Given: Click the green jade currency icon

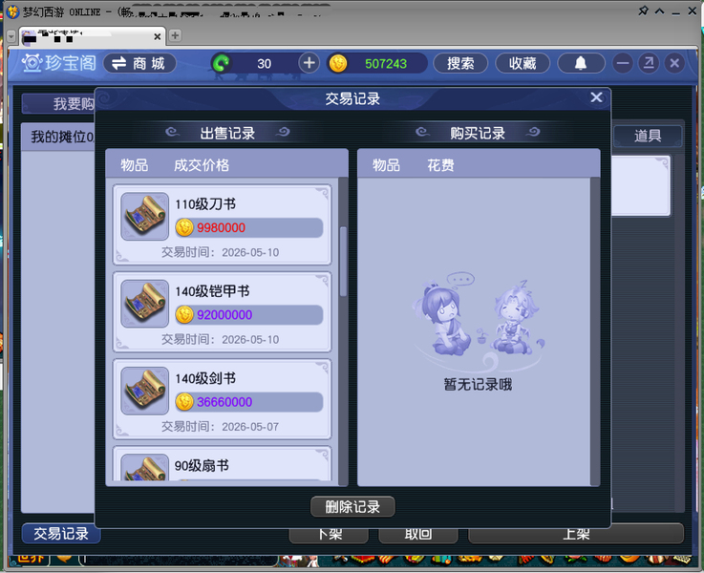Looking at the screenshot, I should click(221, 63).
